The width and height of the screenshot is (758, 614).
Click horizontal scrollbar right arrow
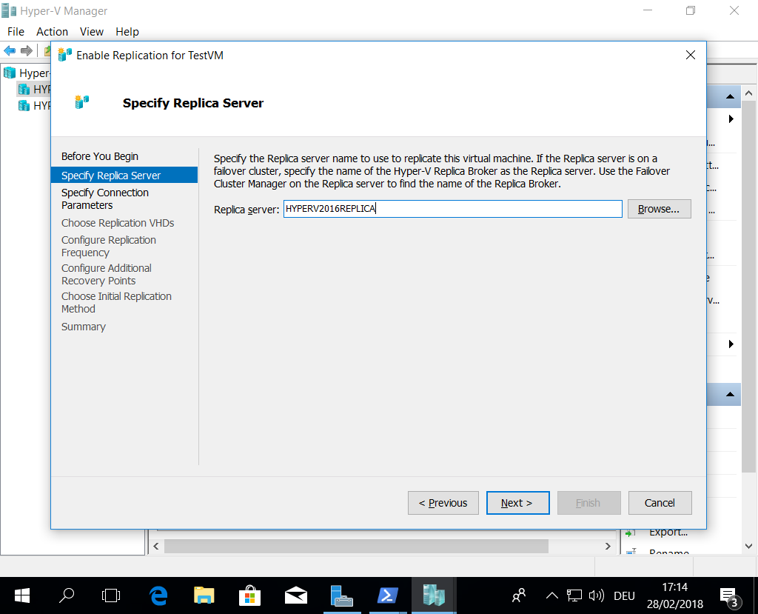click(x=608, y=547)
